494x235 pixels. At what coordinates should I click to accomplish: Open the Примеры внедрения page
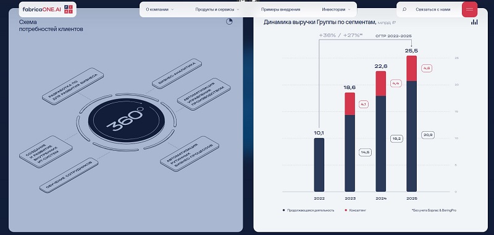(x=280, y=9)
